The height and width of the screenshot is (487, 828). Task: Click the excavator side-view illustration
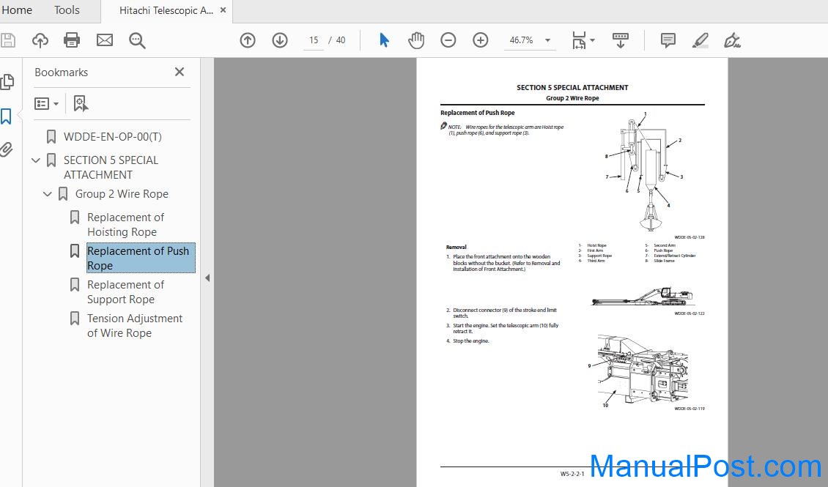[642, 297]
